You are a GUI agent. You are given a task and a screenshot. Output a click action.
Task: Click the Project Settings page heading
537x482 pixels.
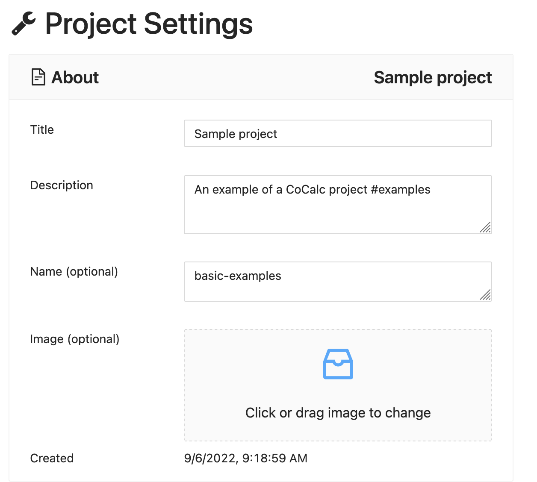tap(149, 24)
